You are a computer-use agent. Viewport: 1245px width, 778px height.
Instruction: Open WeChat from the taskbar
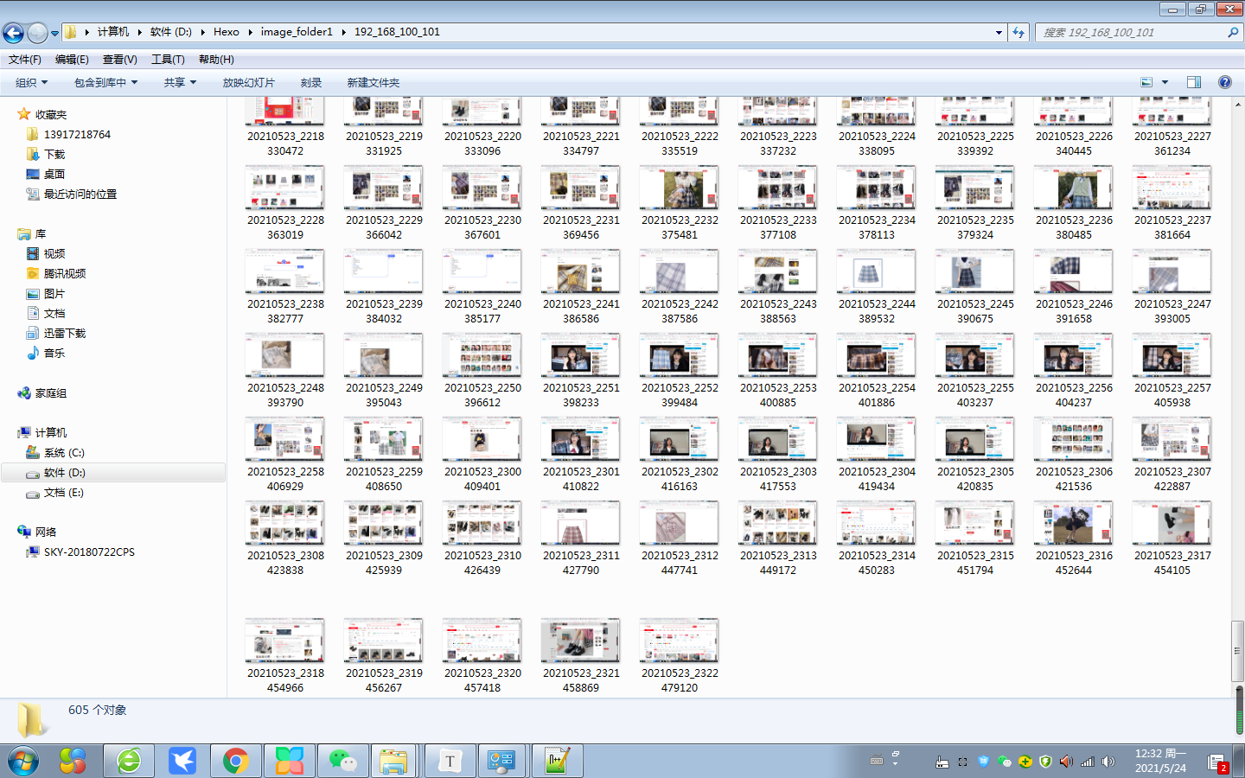click(343, 761)
